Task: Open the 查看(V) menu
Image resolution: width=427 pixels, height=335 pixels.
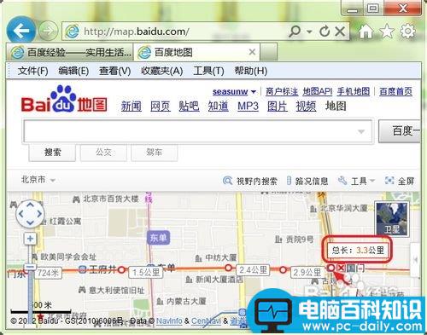Action: 114,71
